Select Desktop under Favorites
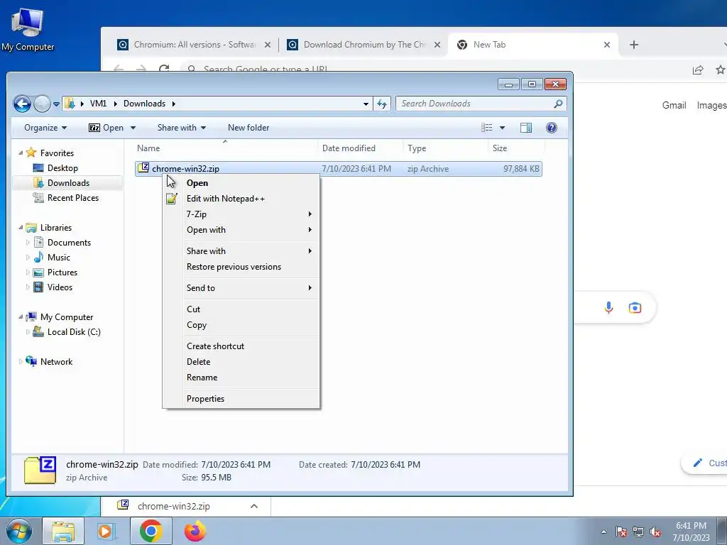This screenshot has height=545, width=727. pos(62,168)
